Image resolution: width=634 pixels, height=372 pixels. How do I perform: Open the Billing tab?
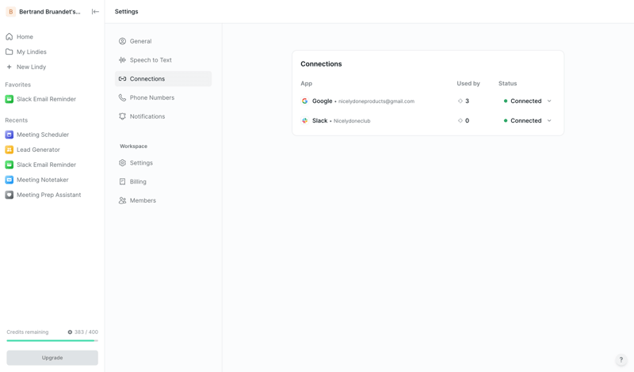pyautogui.click(x=163, y=181)
